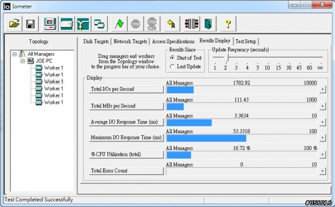335x207 pixels.
Task: Select the last Worker 1 entry
Action: (x=53, y=102)
